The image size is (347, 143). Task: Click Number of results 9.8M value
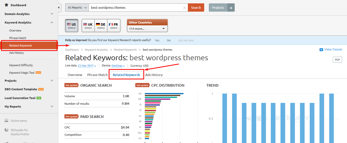[x=125, y=104]
